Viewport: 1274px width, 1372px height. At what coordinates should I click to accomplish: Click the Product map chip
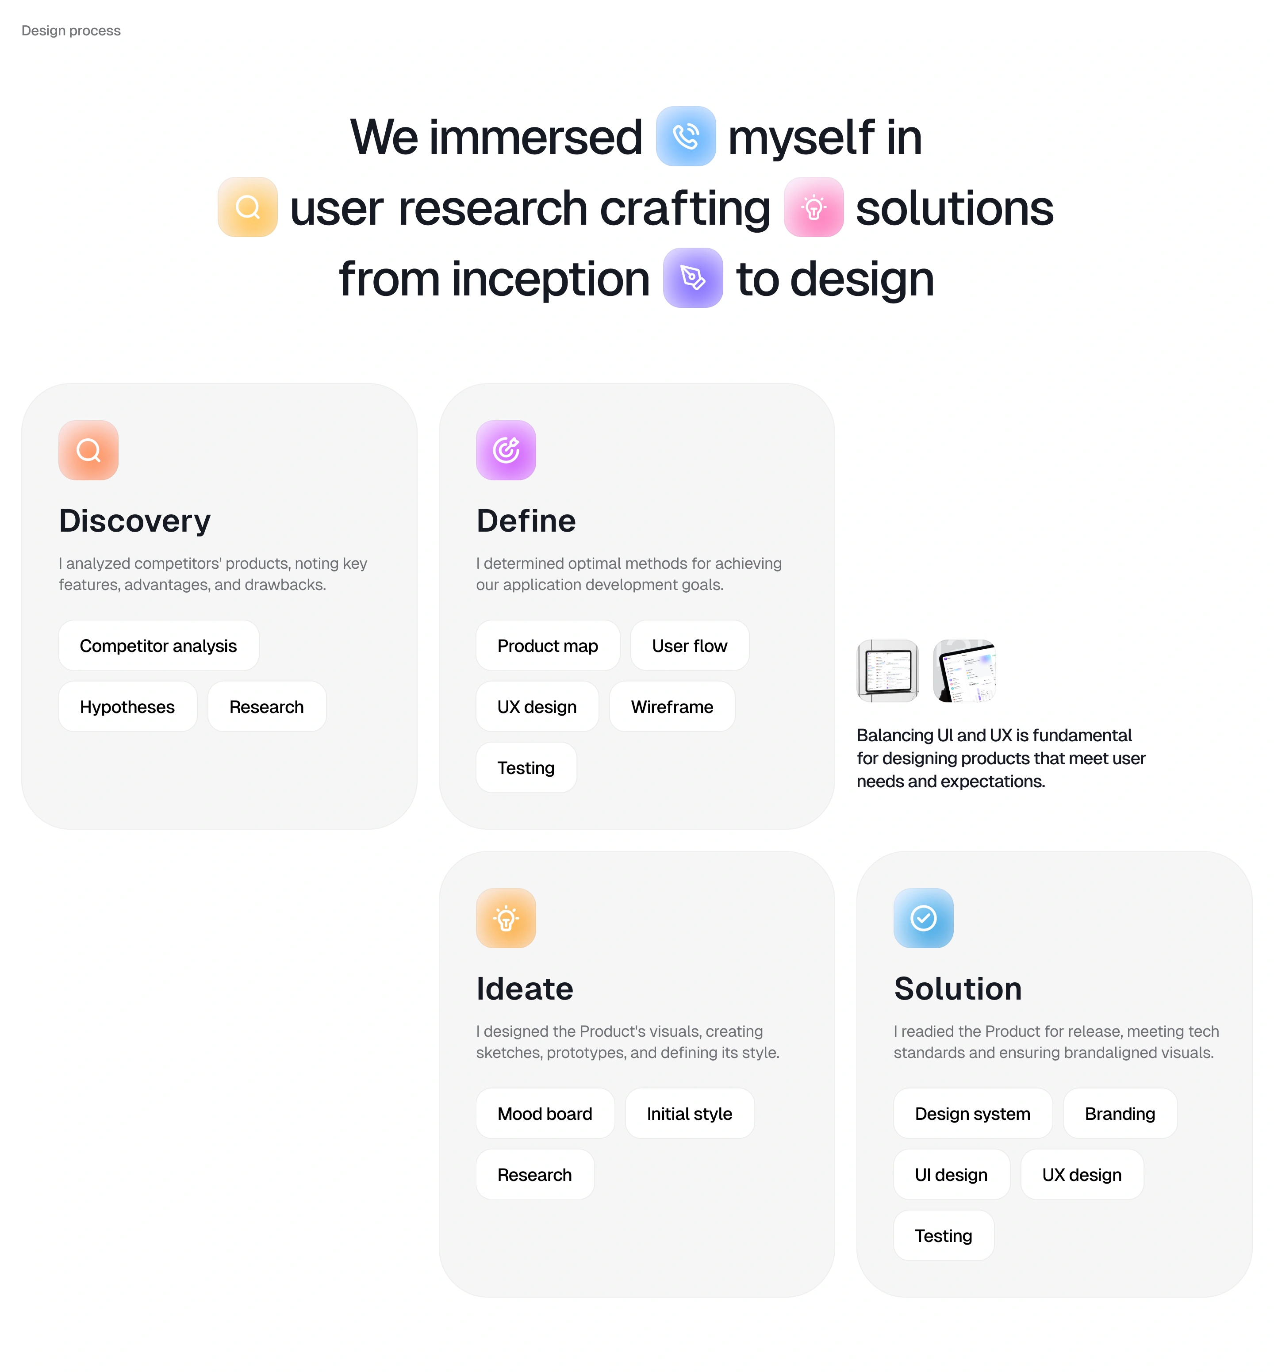click(547, 646)
